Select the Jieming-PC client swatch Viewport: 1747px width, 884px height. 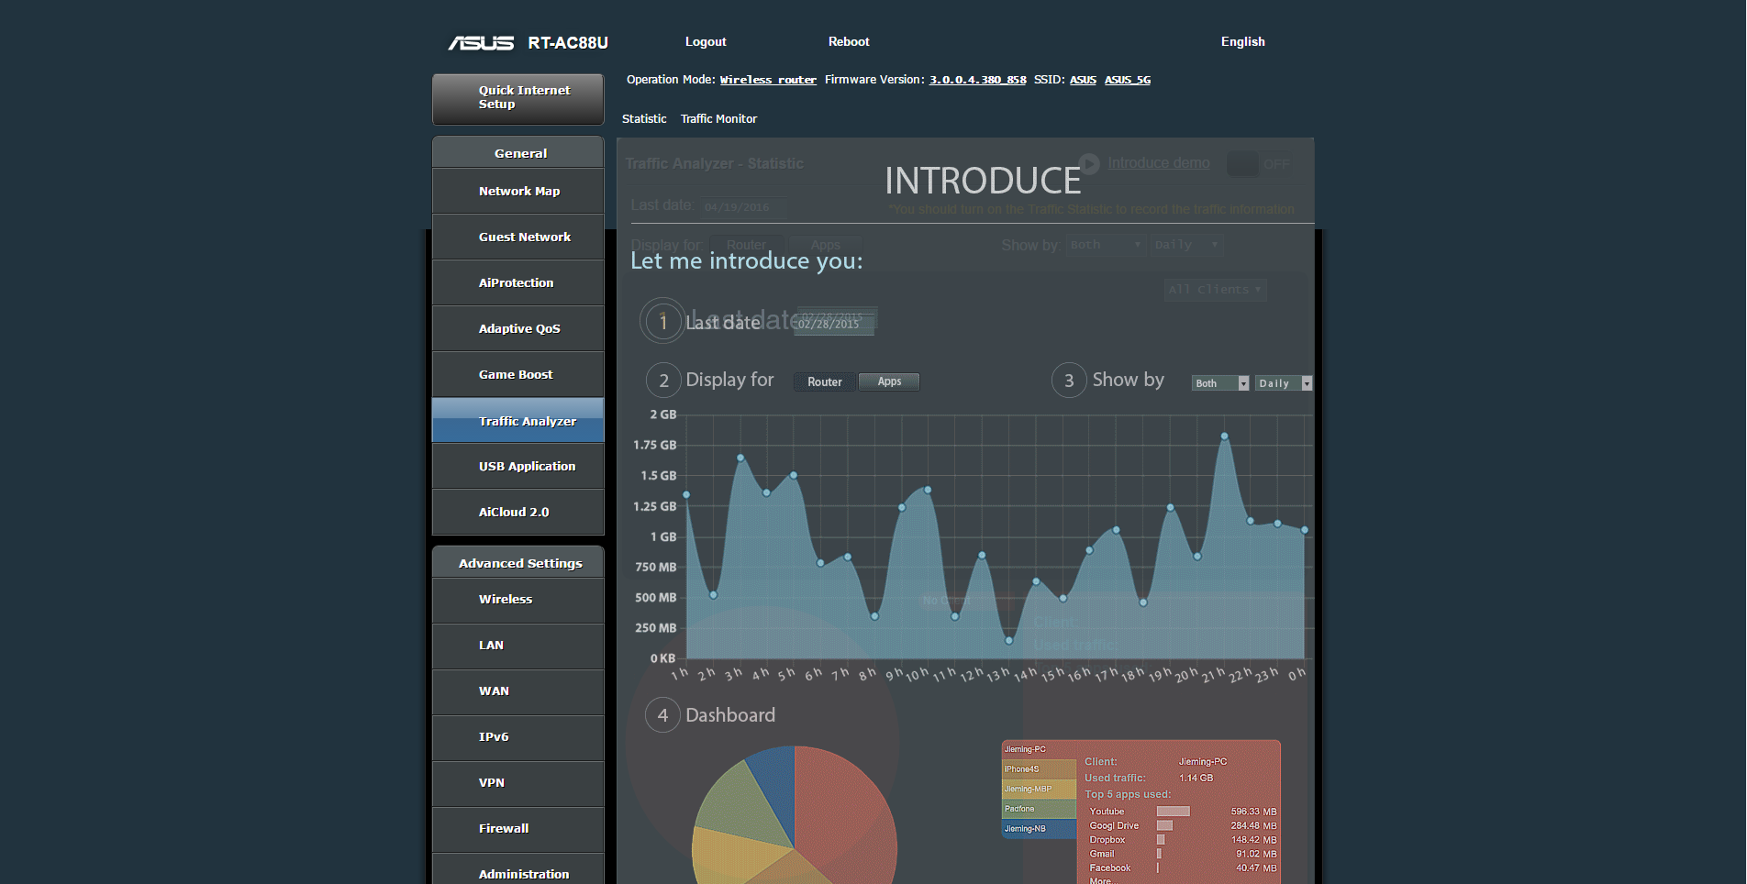click(1039, 749)
